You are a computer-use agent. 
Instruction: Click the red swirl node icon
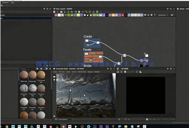tap(122, 15)
